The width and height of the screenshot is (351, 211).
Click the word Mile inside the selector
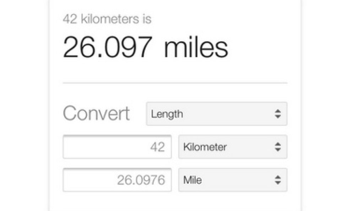(x=193, y=180)
